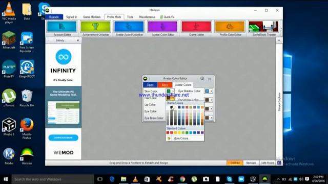Screen dimensions: 328x184
Task: Click the Device Explorer vertical tab
Action: point(279,102)
